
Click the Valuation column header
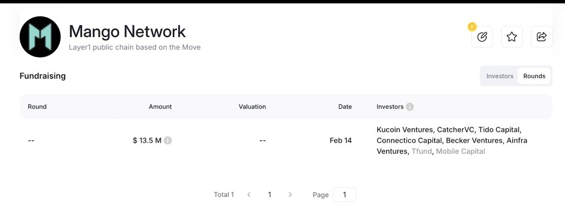tap(252, 107)
